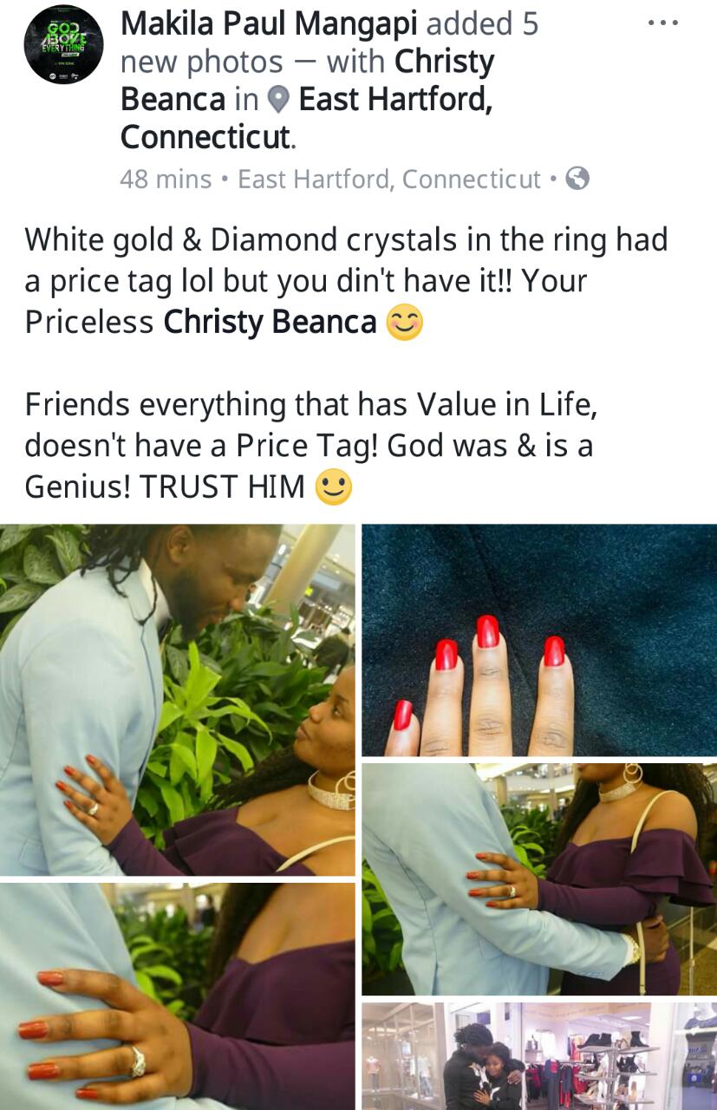
Task: Tap the location pin icon before East Hartford
Action: click(x=277, y=101)
